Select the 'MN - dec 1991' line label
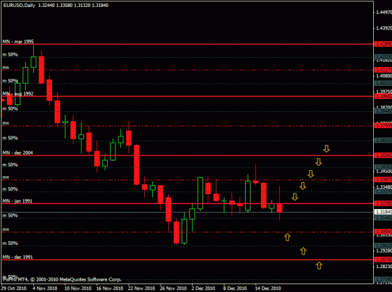The height and width of the screenshot is (292, 392). pos(18,257)
